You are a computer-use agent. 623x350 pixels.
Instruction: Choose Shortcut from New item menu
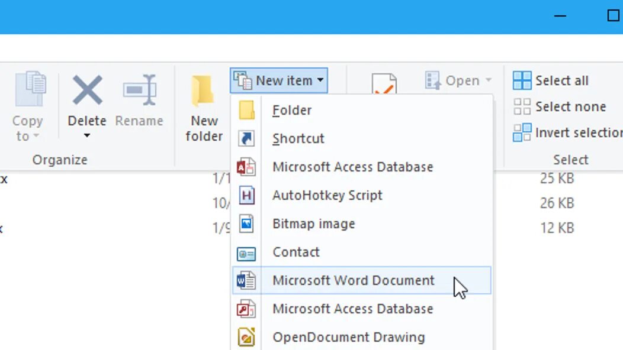(x=362, y=138)
